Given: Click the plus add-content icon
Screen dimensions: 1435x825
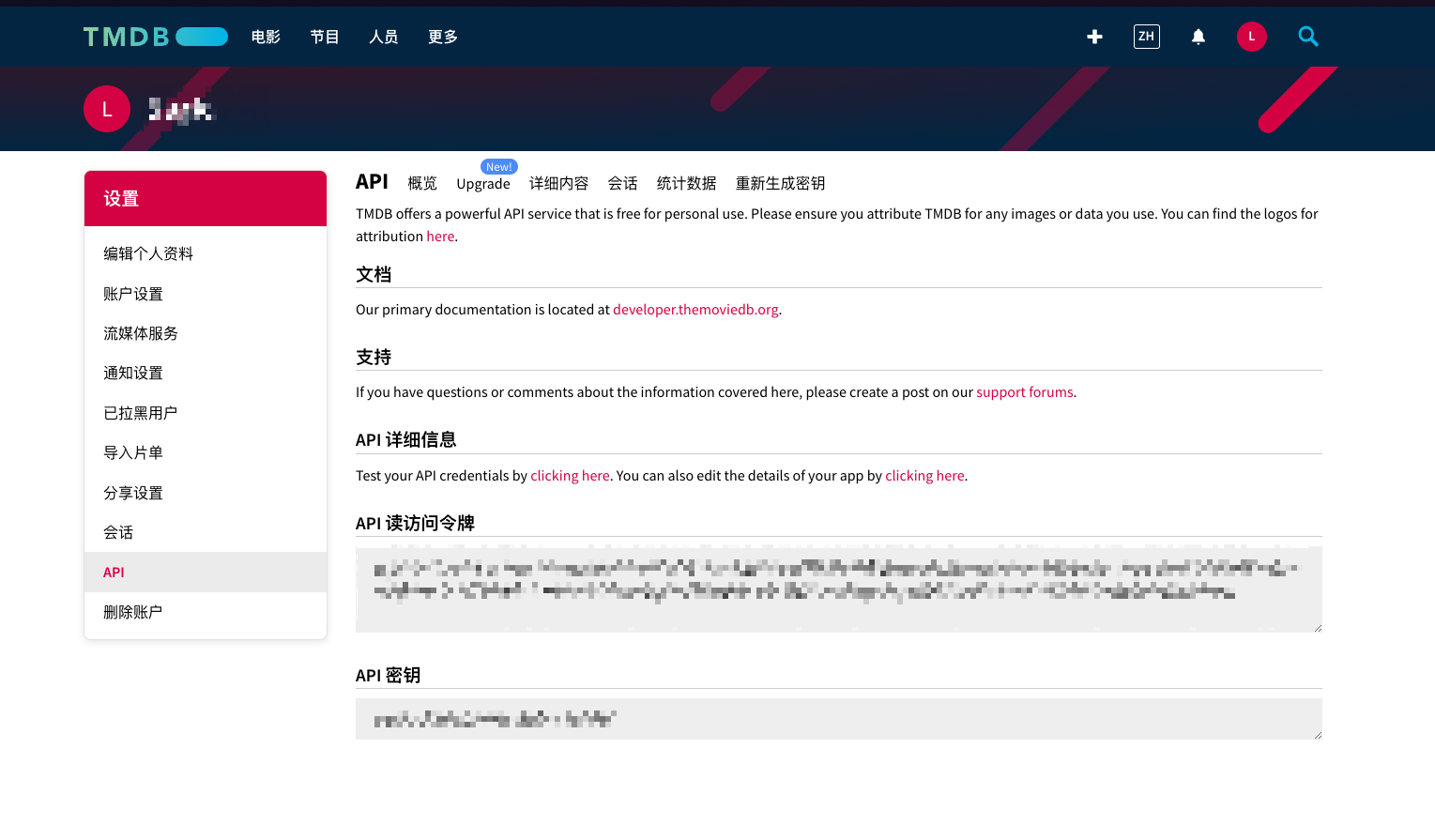Looking at the screenshot, I should coord(1094,37).
